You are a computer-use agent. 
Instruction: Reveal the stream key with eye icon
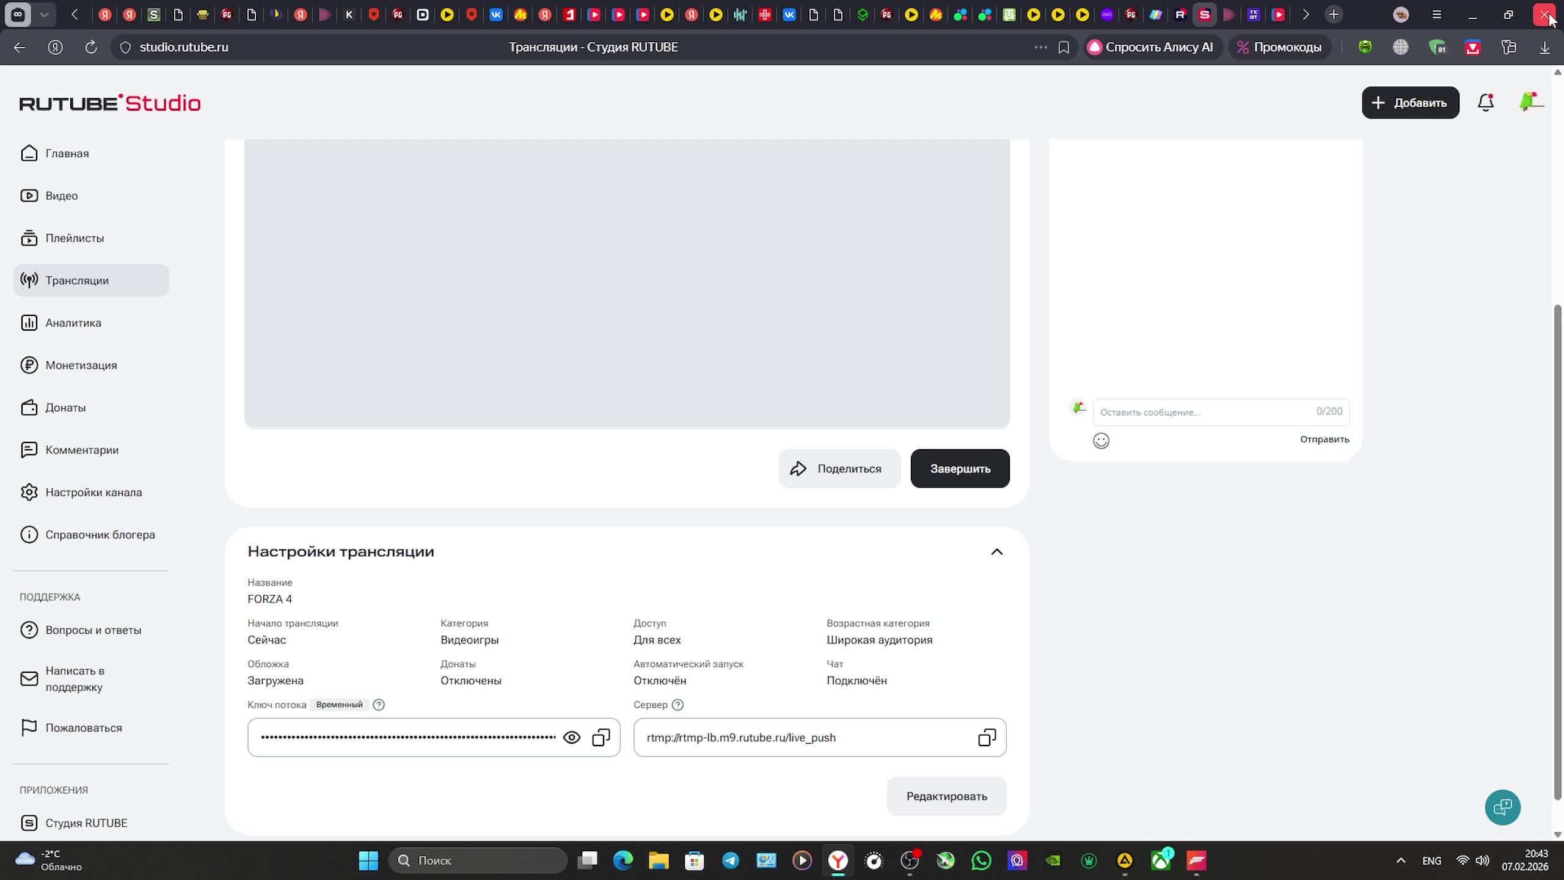[571, 738]
